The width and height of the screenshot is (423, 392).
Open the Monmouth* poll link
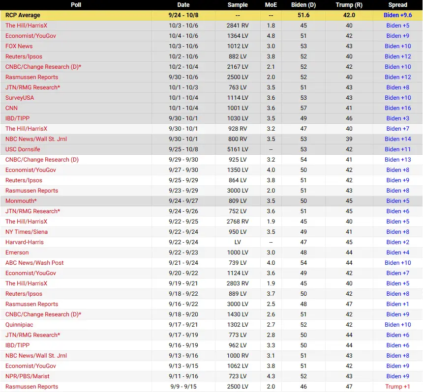click(x=21, y=201)
